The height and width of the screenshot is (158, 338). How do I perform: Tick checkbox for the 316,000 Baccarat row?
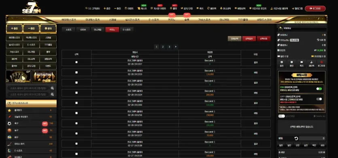tap(77, 103)
